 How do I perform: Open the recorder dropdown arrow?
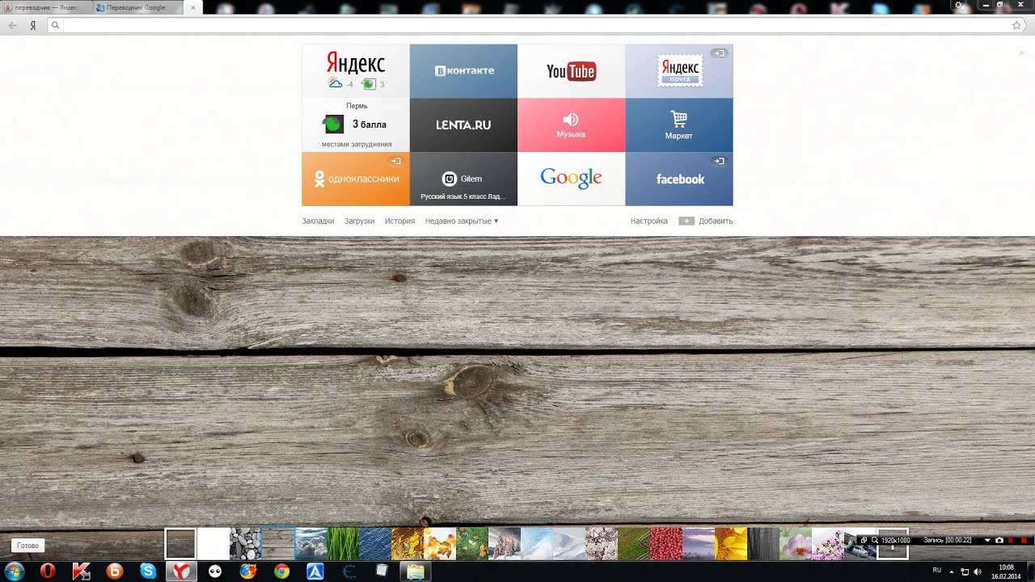pos(987,540)
